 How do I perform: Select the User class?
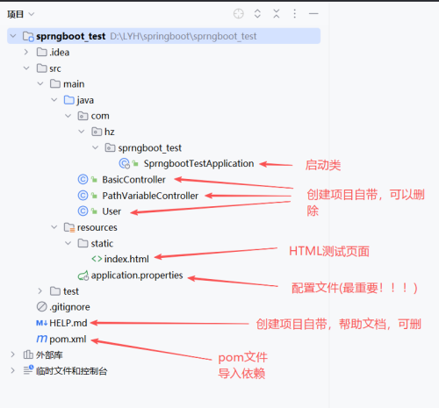pos(112,211)
